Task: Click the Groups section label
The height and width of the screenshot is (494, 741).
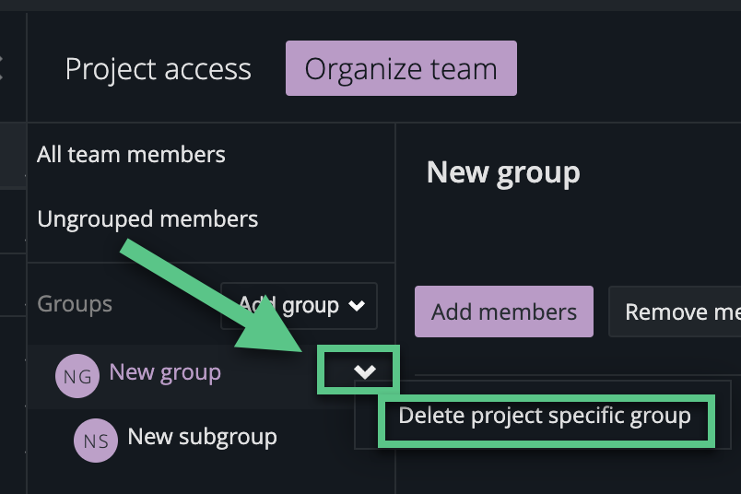Action: (75, 304)
